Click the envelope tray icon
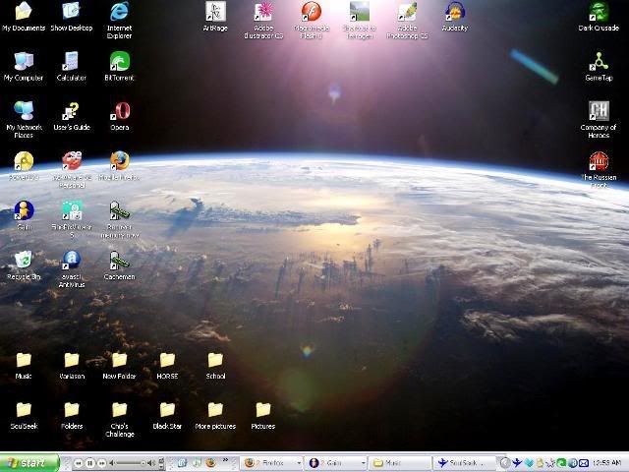 (584, 463)
